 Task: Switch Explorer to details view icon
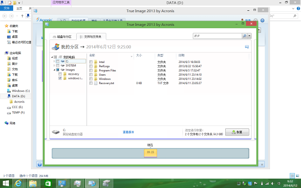(292, 175)
